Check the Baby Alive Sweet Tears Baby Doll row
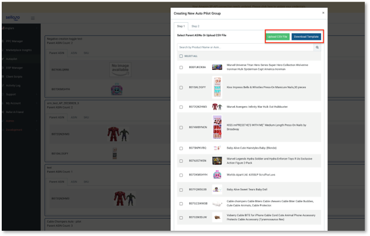Image resolution: width=370 pixels, height=236 pixels. (x=181, y=189)
